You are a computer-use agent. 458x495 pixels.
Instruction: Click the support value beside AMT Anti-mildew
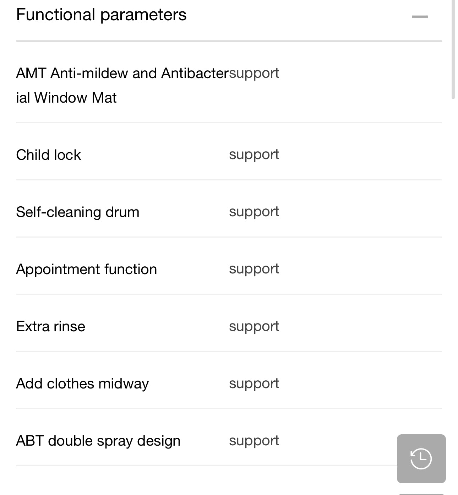pyautogui.click(x=254, y=73)
